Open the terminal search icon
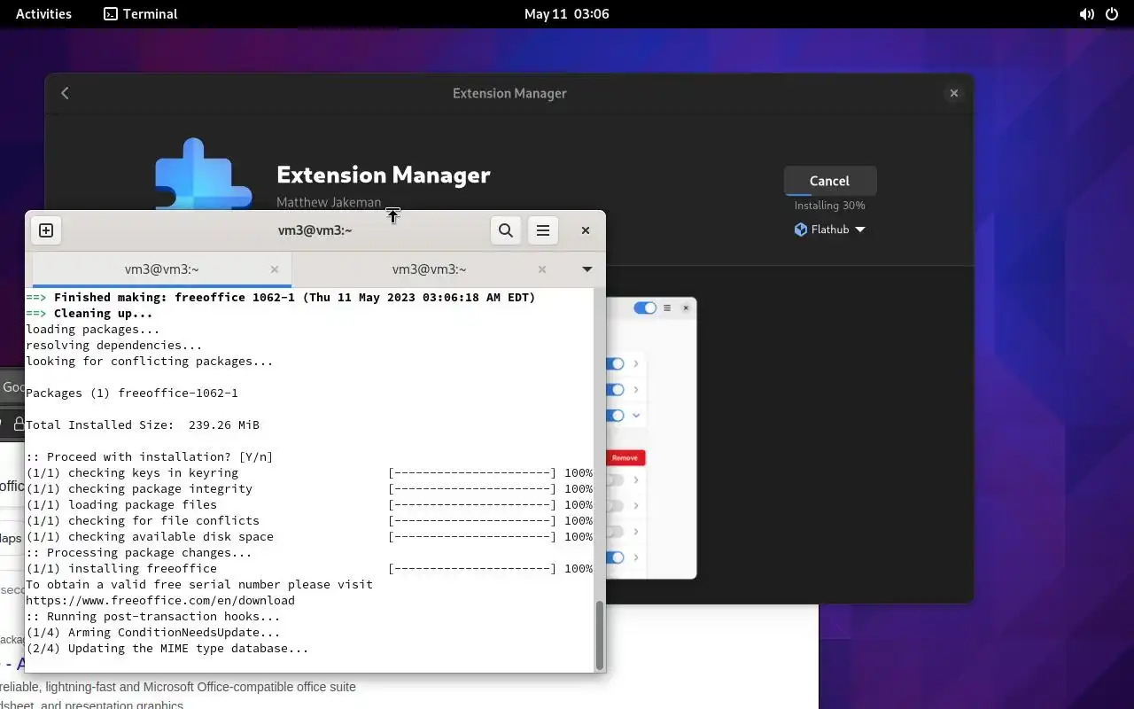The height and width of the screenshot is (709, 1134). [506, 230]
